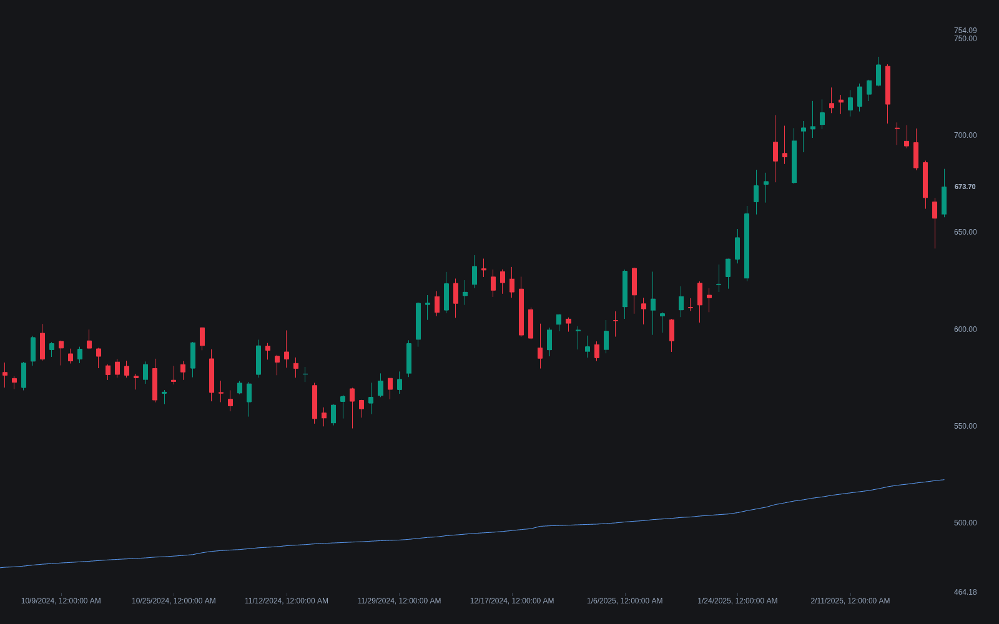Viewport: 999px width, 624px height.
Task: Click the 10/9/2024 date axis label
Action: 61,601
